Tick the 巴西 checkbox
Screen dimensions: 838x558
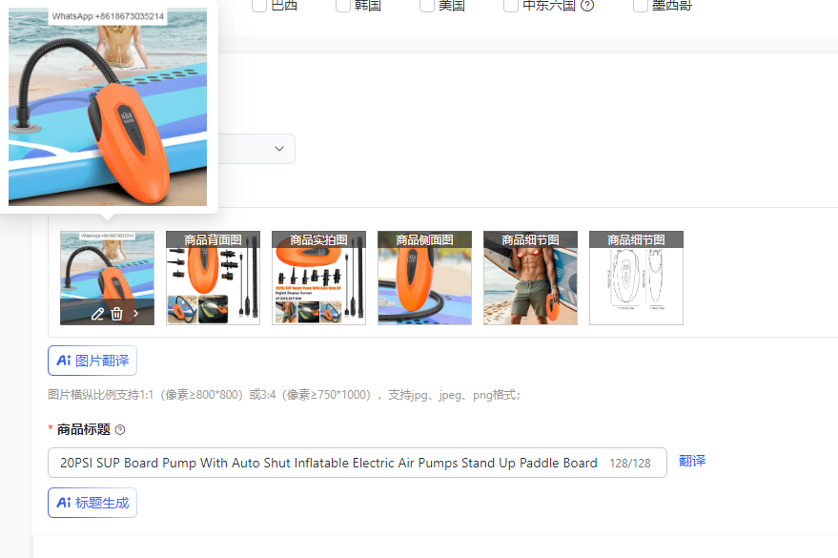point(259,5)
